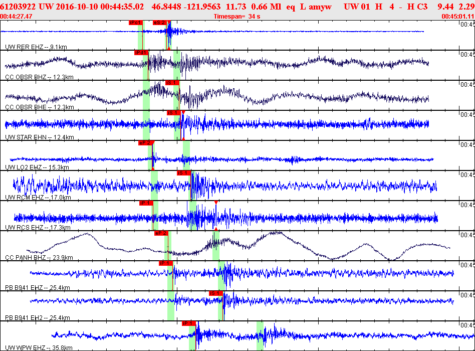Click the CC PANH BHZ -- 23.9km label
The height and width of the screenshot is (351, 475).
pyautogui.click(x=39, y=258)
